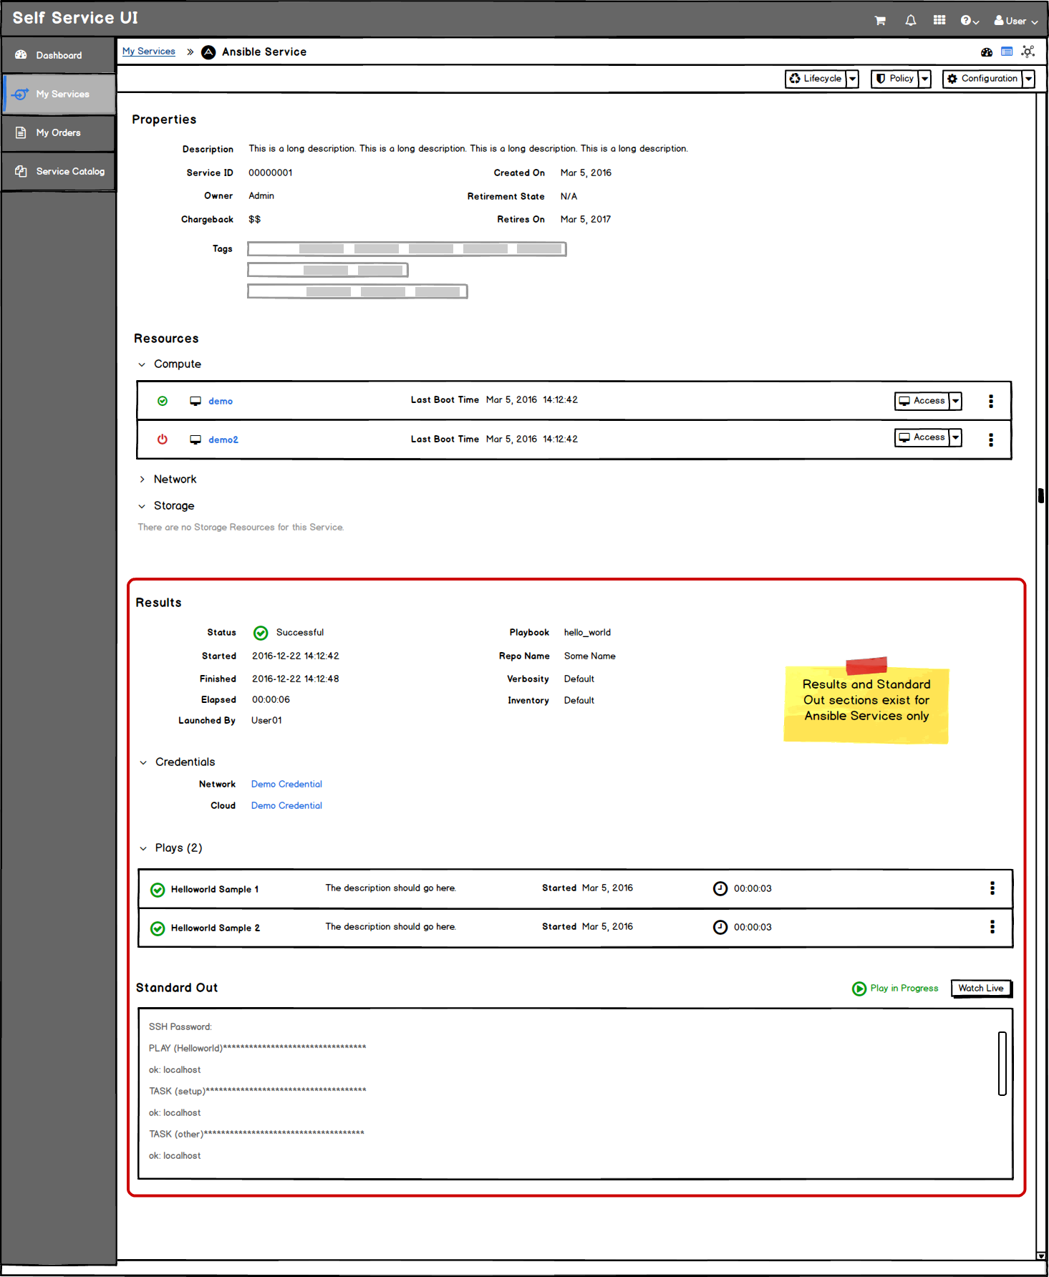
Task: Click the Lifecycle button
Action: click(816, 79)
